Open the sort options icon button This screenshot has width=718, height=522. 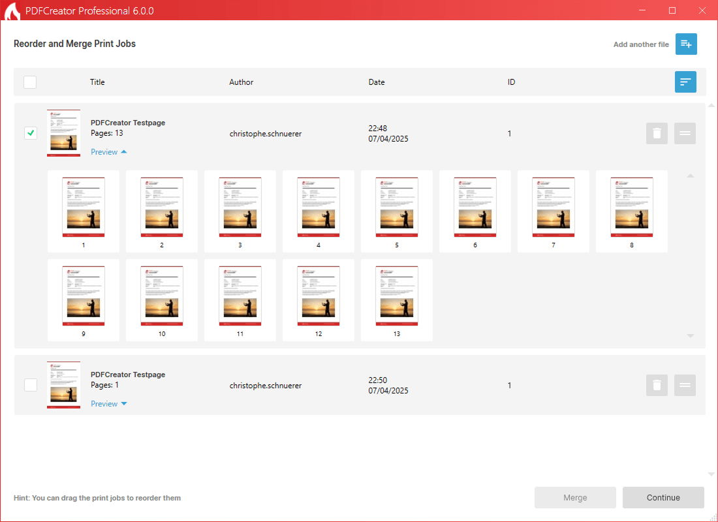[x=685, y=82]
